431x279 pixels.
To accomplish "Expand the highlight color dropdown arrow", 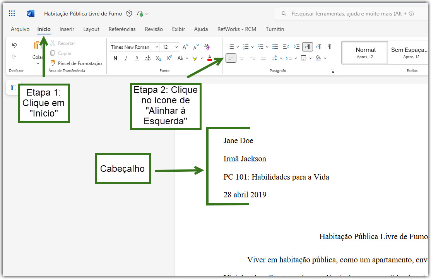I will 202,58.
